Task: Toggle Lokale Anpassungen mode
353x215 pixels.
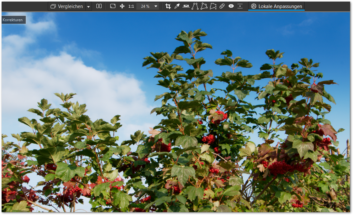Action: [276, 6]
